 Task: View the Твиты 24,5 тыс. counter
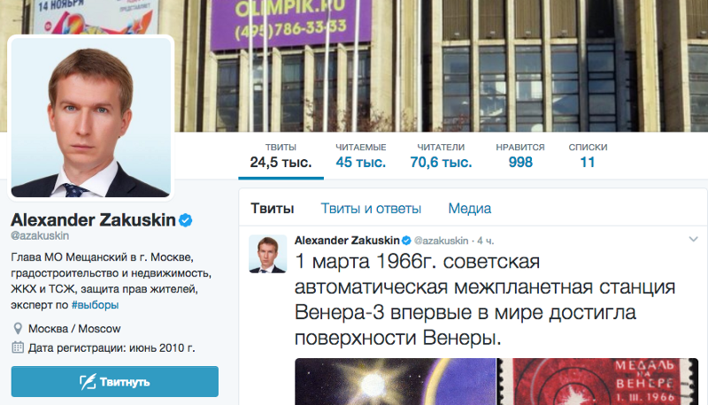[x=281, y=156]
